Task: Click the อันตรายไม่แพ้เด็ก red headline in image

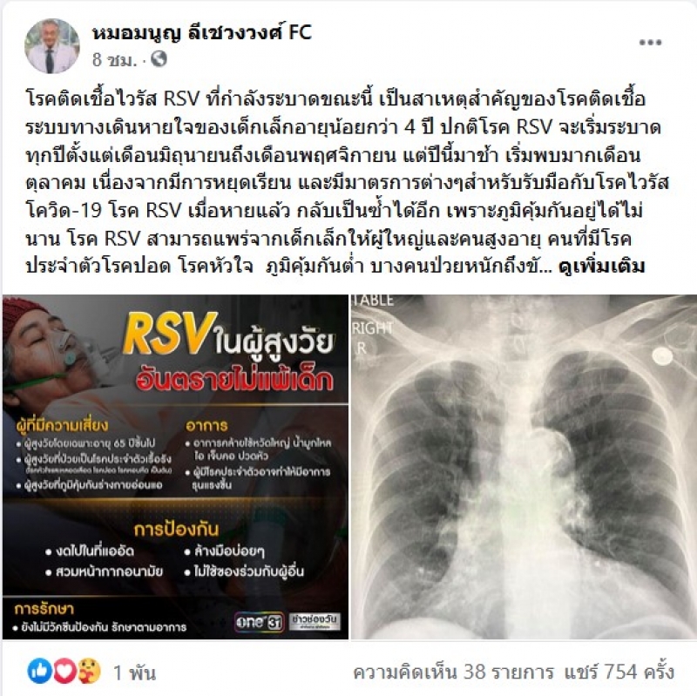Action: tap(235, 379)
